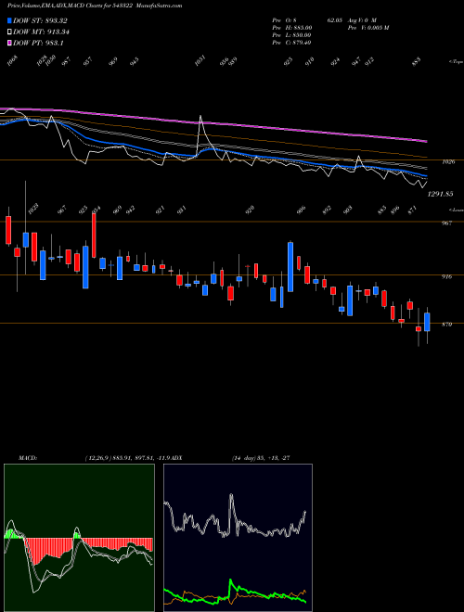Screen dimensions: 464x612
Task: Select the 'DOW ST: 893.32' legend label
Action: (40, 21)
